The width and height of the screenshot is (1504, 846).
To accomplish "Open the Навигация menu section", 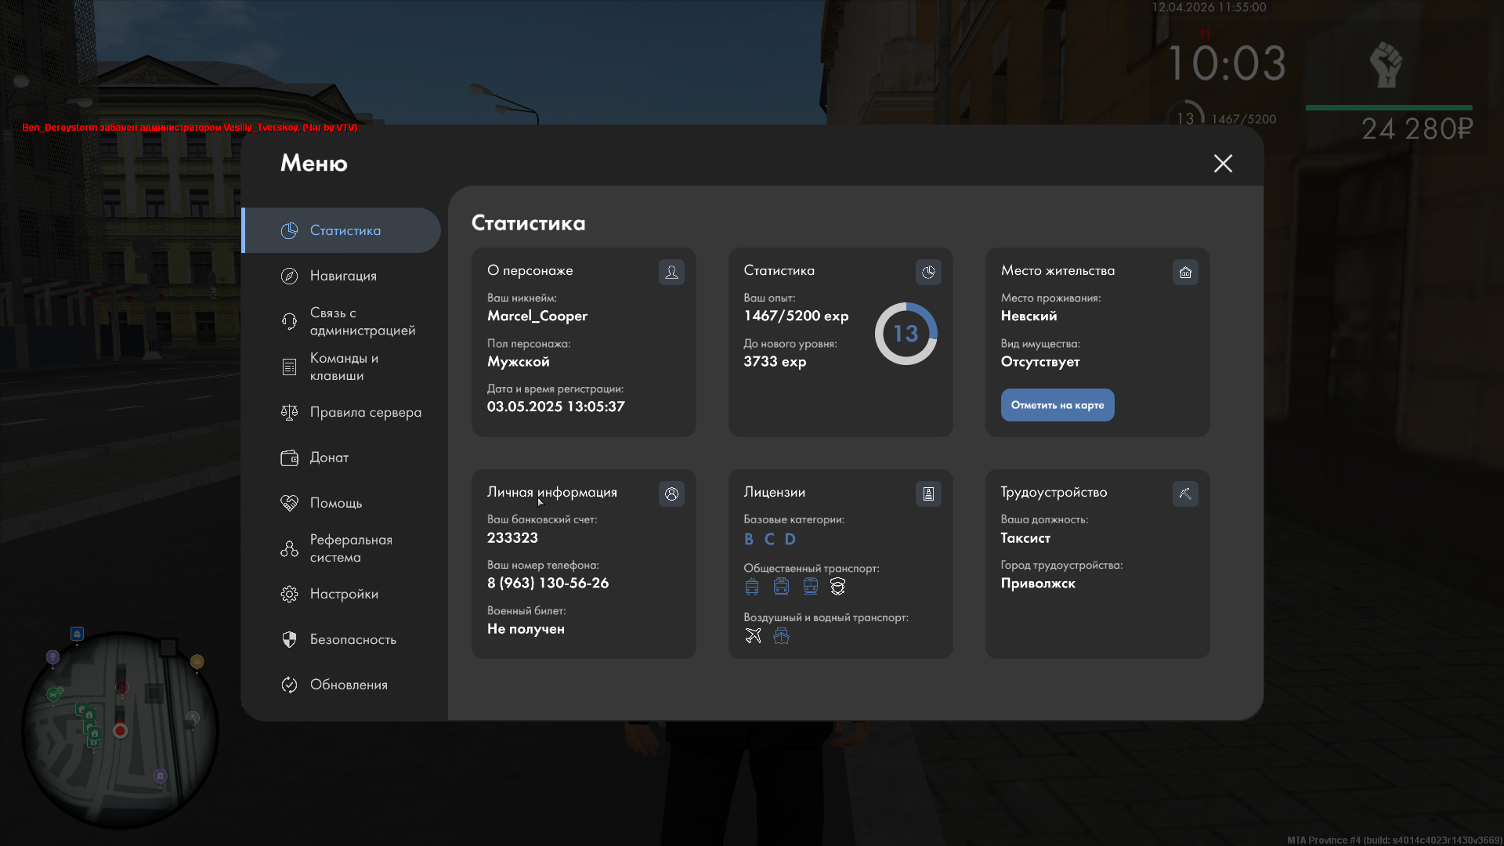I will pos(343,276).
